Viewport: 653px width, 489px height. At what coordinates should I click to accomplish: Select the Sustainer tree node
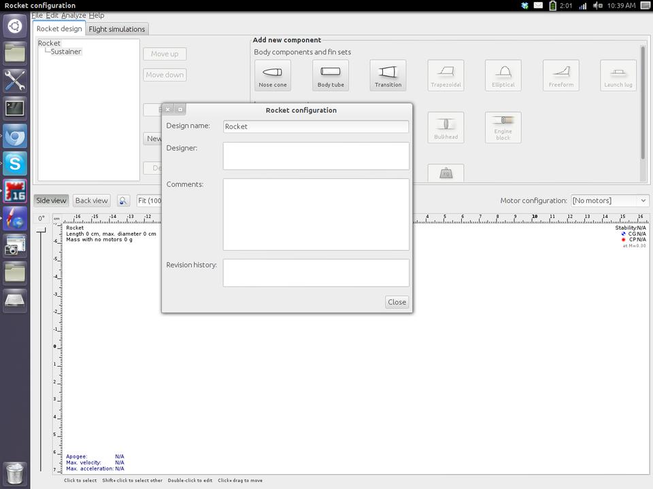click(66, 52)
